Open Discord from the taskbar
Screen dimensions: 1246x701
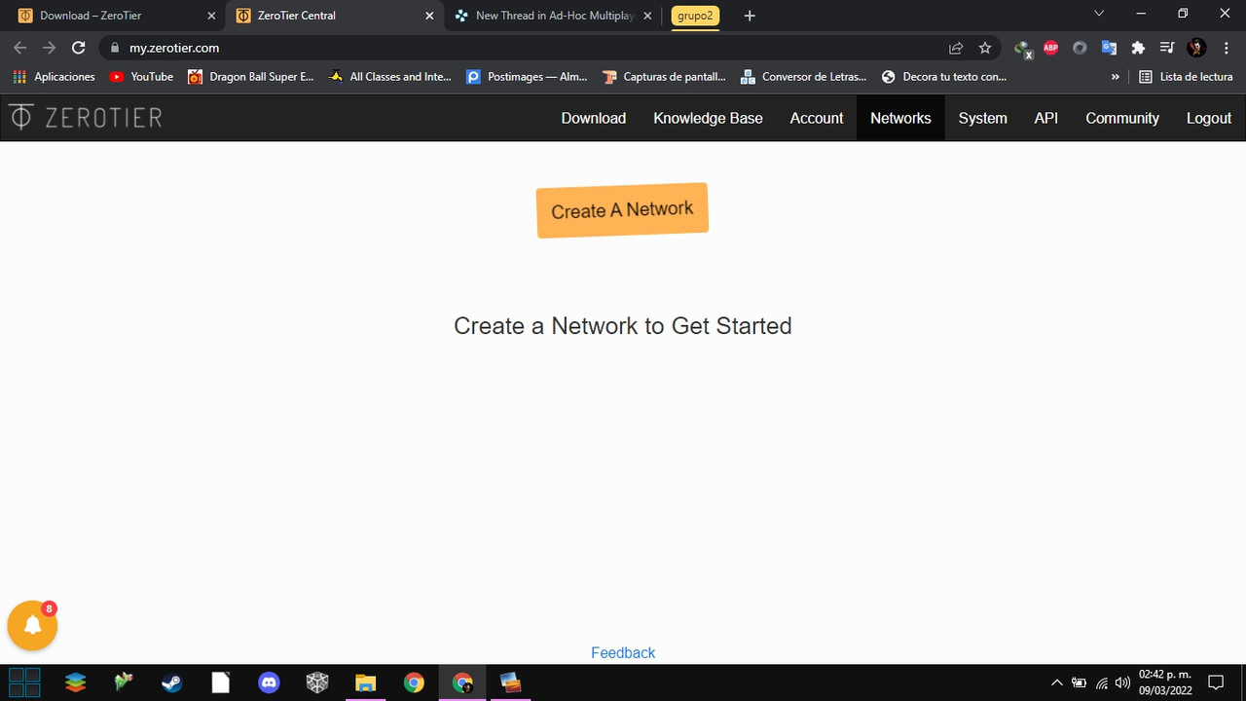point(269,683)
